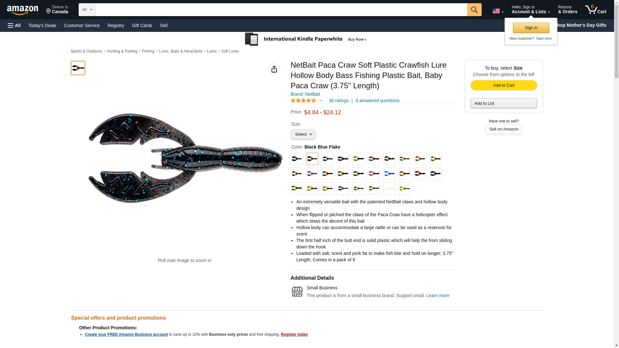Open Customer Service nav item
This screenshot has height=348, width=619.
[82, 25]
